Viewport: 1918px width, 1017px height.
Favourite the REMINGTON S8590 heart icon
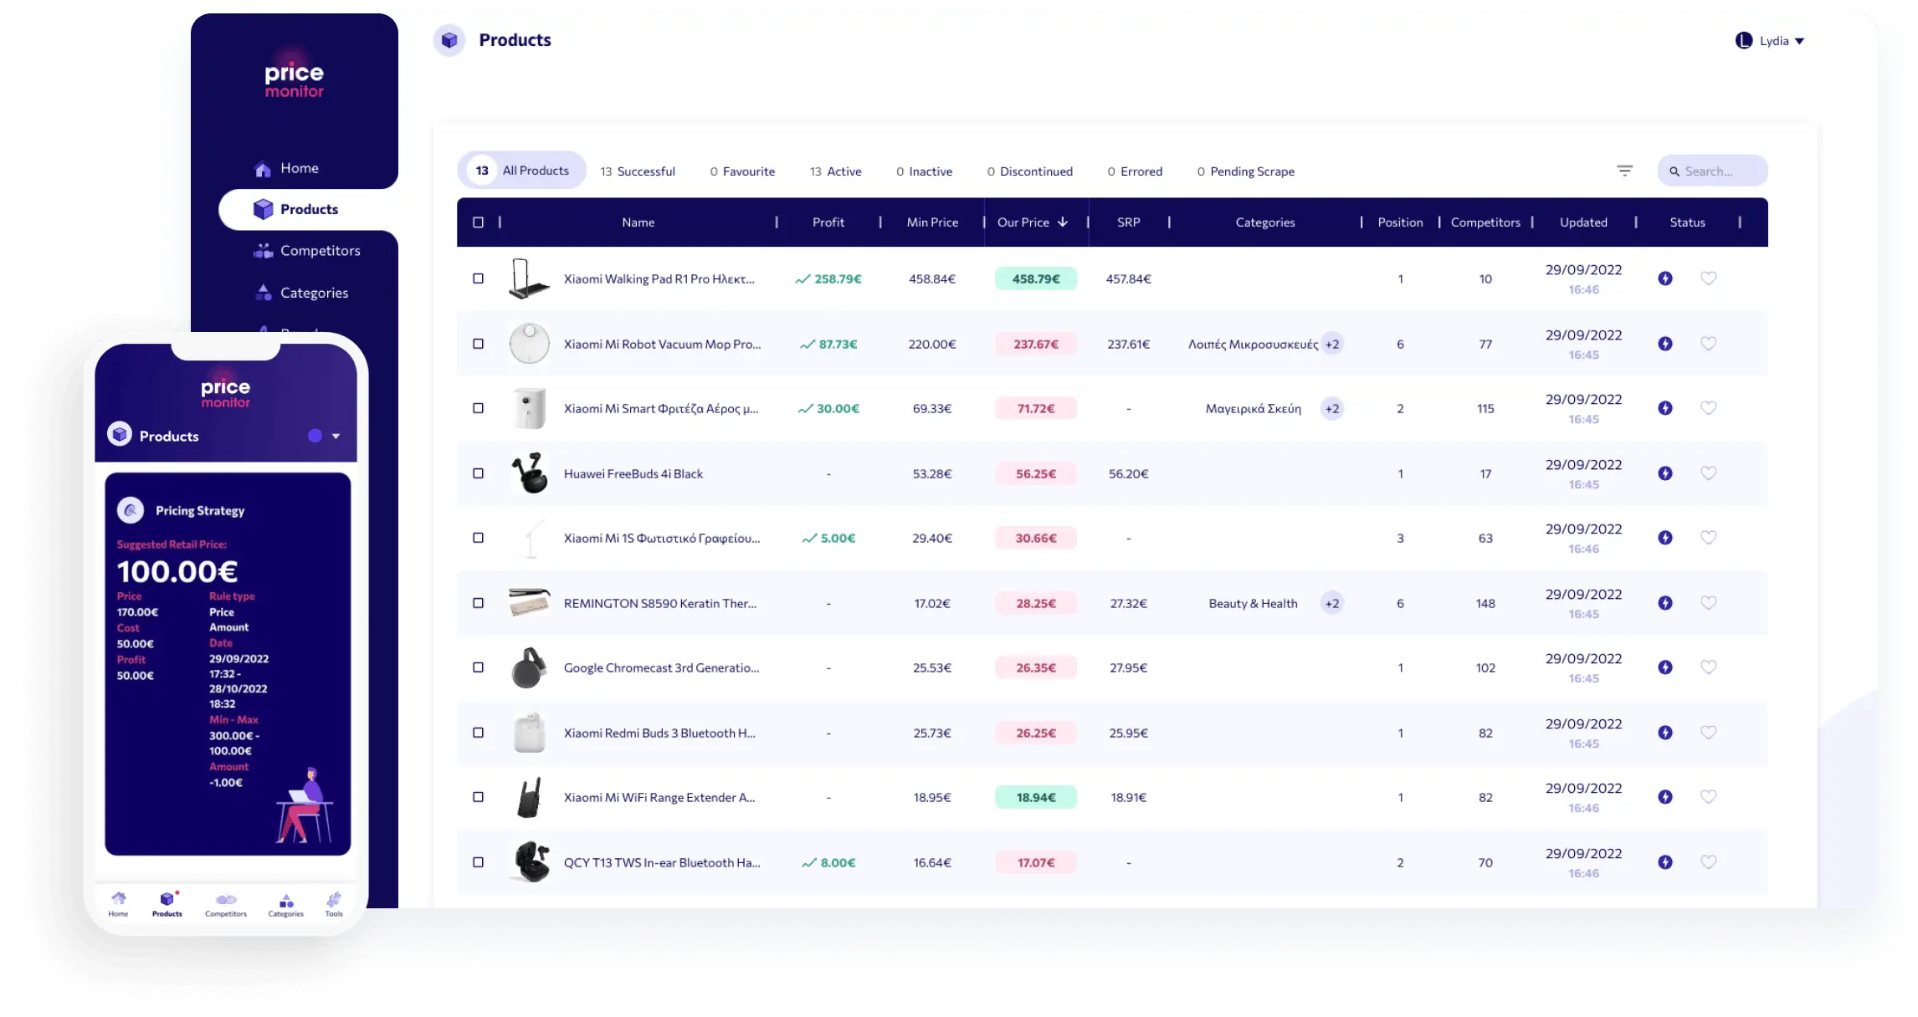(x=1709, y=603)
